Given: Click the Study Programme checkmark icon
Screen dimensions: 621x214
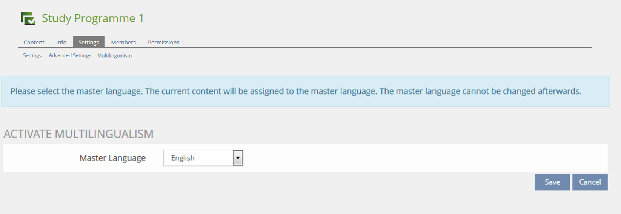Looking at the screenshot, I should click(28, 18).
